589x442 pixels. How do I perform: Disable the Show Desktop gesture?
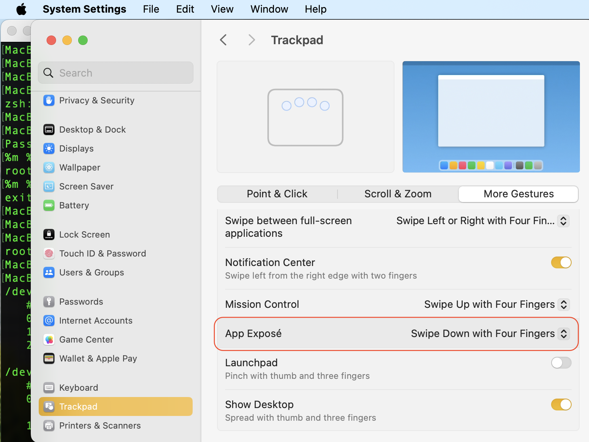561,405
